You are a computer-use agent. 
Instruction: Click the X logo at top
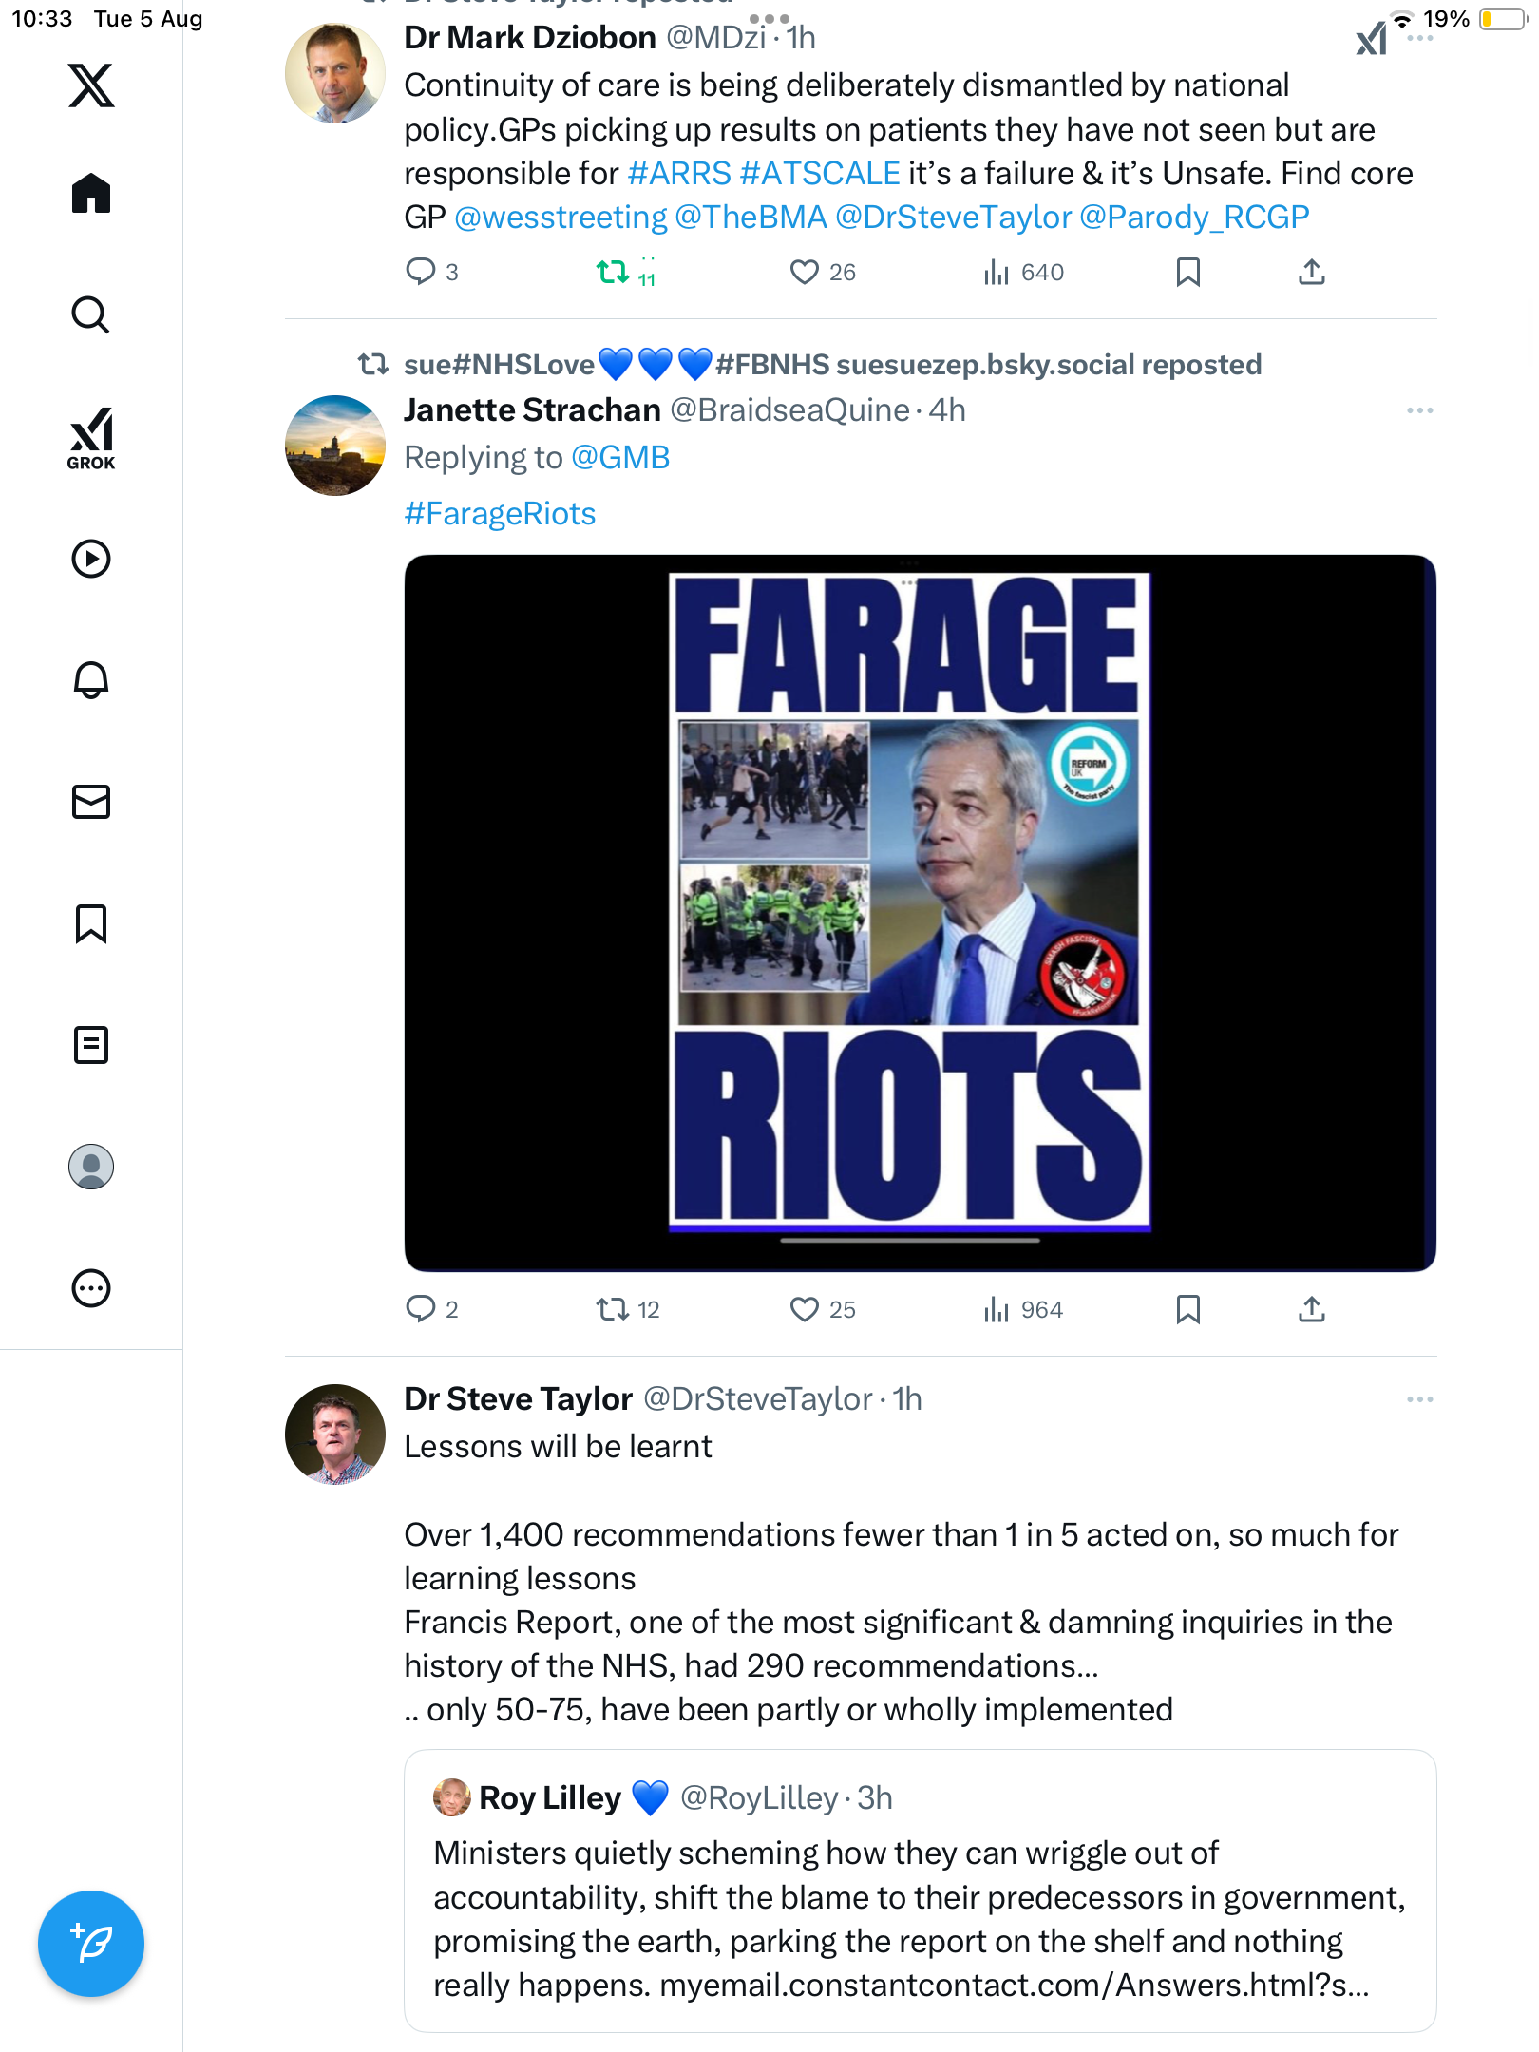pos(91,85)
